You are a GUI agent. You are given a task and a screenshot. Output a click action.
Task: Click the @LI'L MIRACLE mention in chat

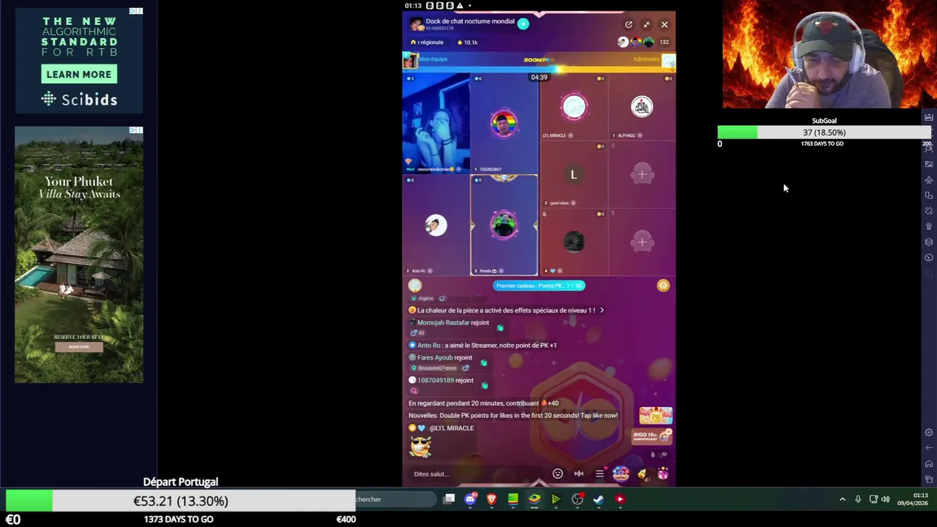tap(451, 428)
